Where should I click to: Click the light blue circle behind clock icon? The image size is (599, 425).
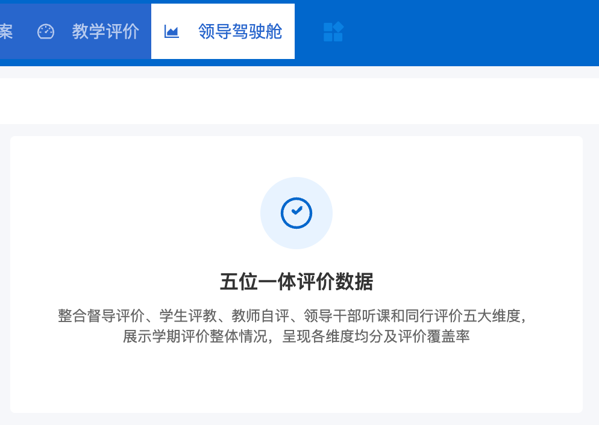pyautogui.click(x=296, y=213)
